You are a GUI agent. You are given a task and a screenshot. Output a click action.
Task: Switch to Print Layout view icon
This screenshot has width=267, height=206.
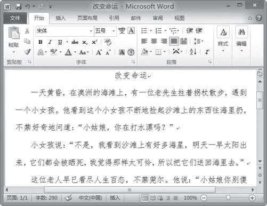coord(145,198)
